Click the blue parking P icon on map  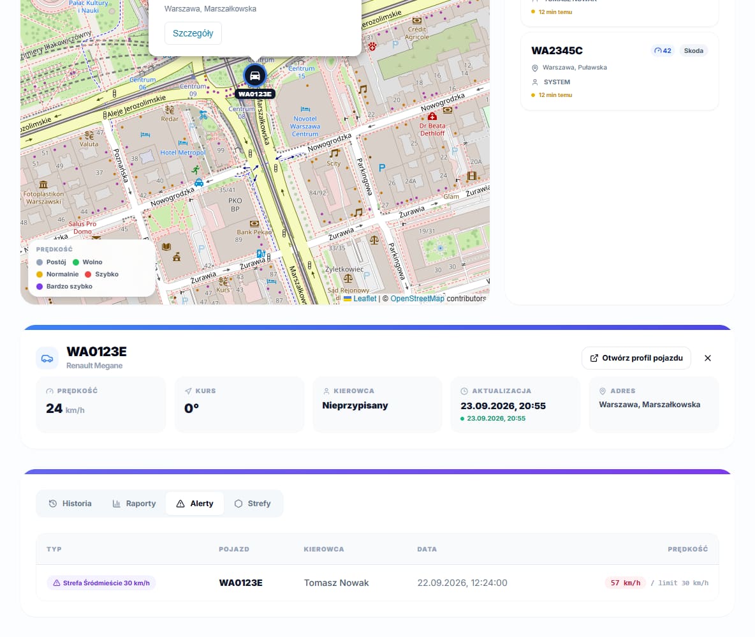pyautogui.click(x=382, y=168)
